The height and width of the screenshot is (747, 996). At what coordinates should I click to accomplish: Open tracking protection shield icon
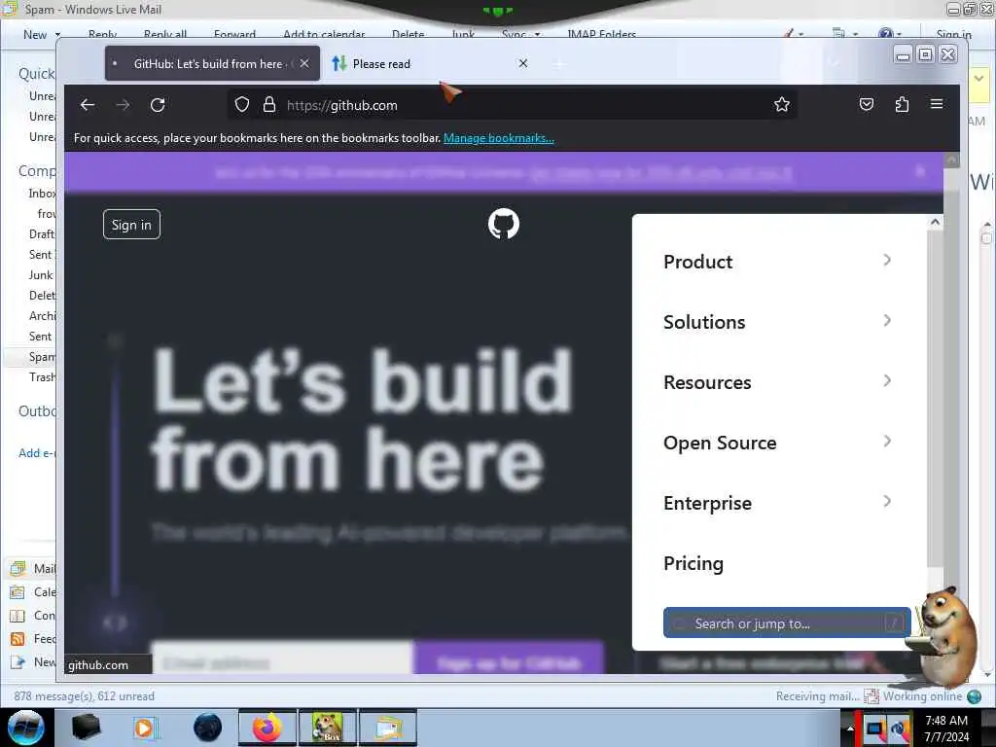coord(242,105)
